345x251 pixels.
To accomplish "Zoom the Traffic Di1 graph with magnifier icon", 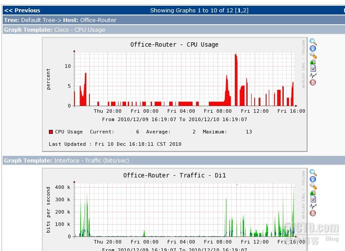I will (313, 173).
